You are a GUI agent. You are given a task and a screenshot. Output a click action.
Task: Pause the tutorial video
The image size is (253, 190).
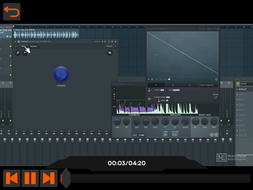[x=30, y=178]
